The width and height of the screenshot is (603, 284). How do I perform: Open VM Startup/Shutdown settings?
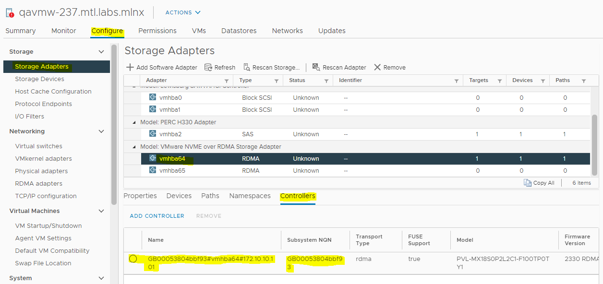pos(48,226)
